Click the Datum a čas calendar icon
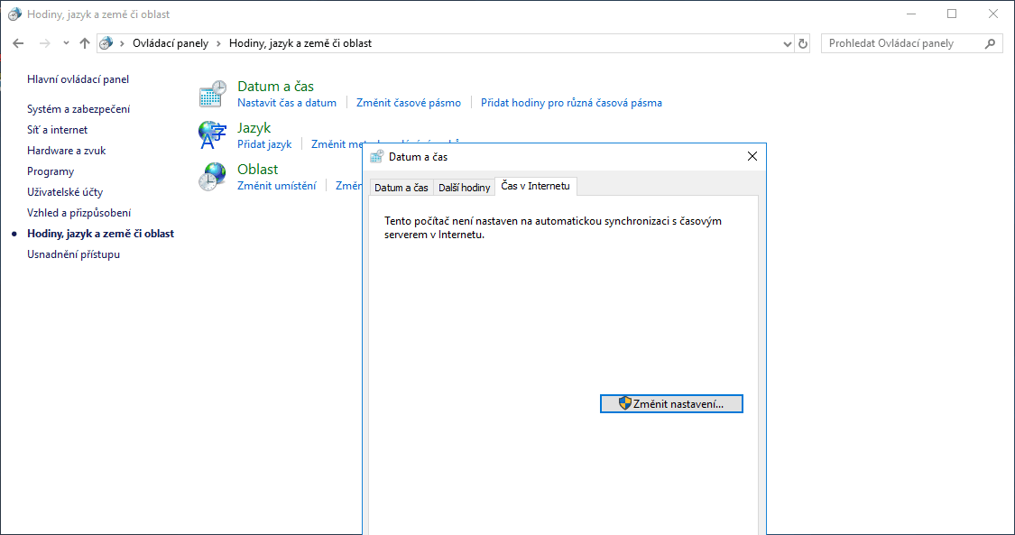Viewport: 1015px width, 535px height. coord(212,94)
